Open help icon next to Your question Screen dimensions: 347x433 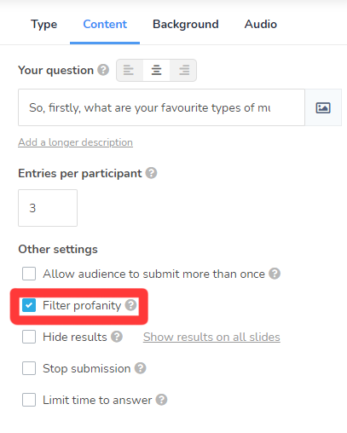click(103, 70)
